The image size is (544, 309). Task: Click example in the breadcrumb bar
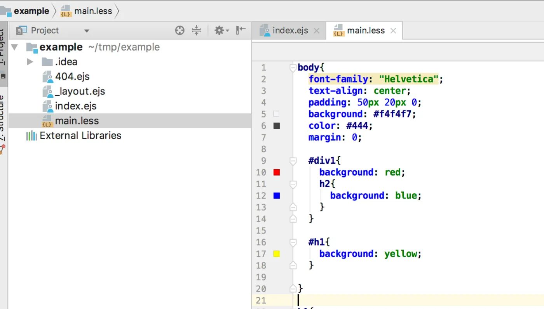[31, 11]
